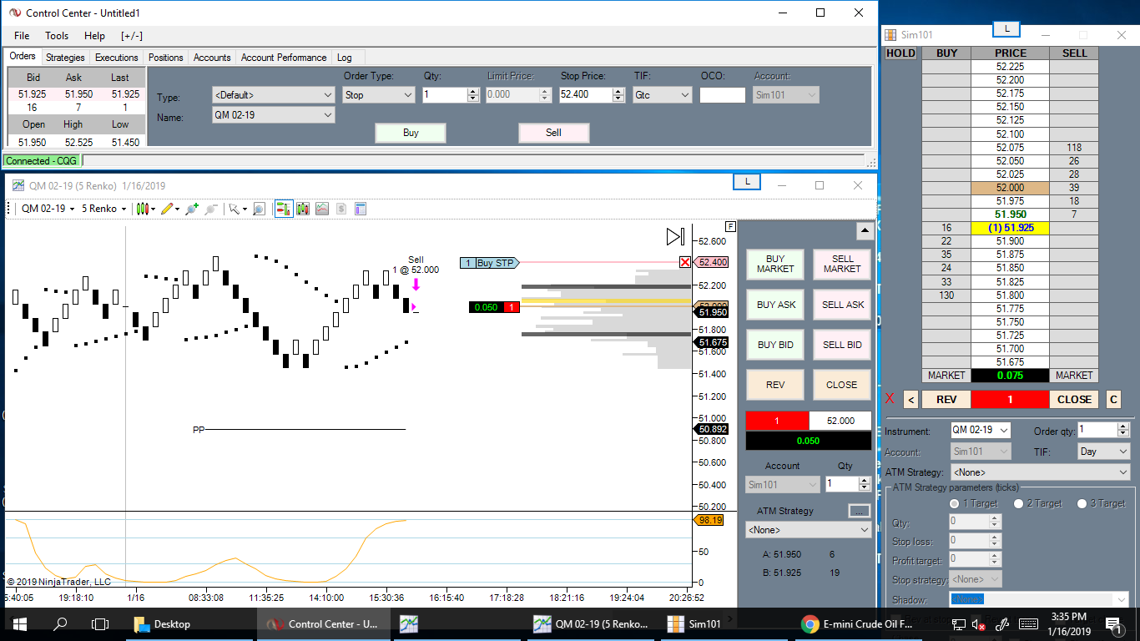This screenshot has height=641, width=1140.
Task: Click the L link button on Sim101 window
Action: coord(1006,28)
